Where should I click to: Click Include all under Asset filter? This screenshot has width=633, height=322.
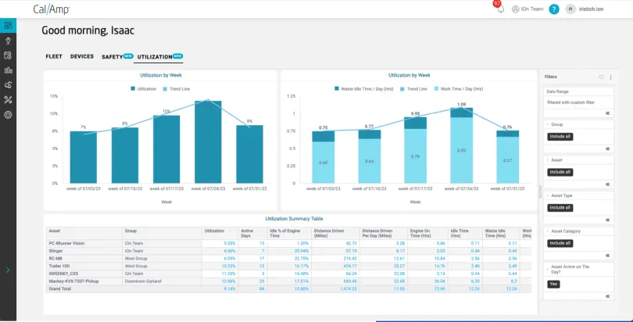(x=560, y=172)
